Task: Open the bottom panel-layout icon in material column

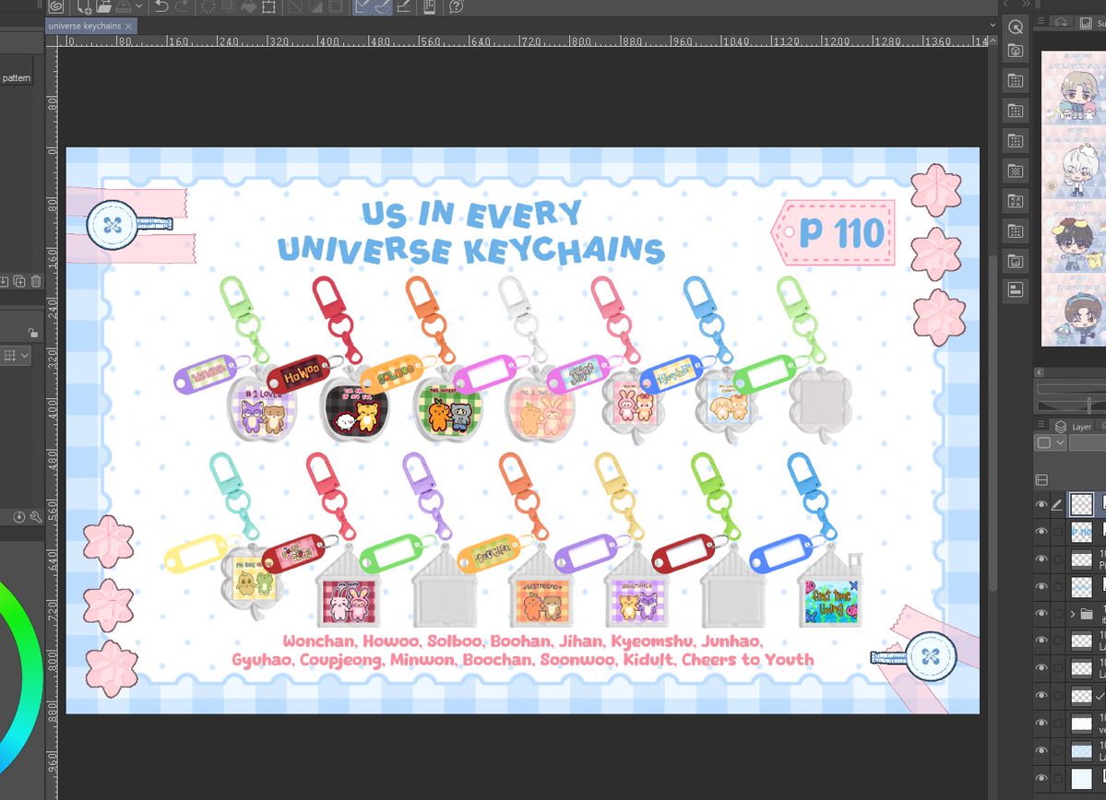Action: [x=1016, y=289]
